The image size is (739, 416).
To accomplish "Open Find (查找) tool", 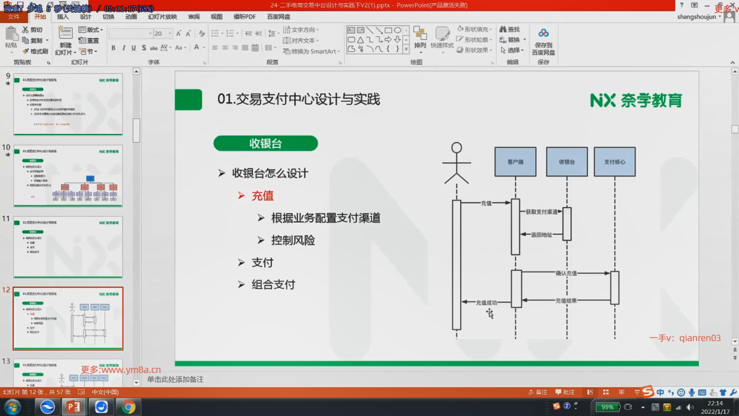I will point(510,29).
